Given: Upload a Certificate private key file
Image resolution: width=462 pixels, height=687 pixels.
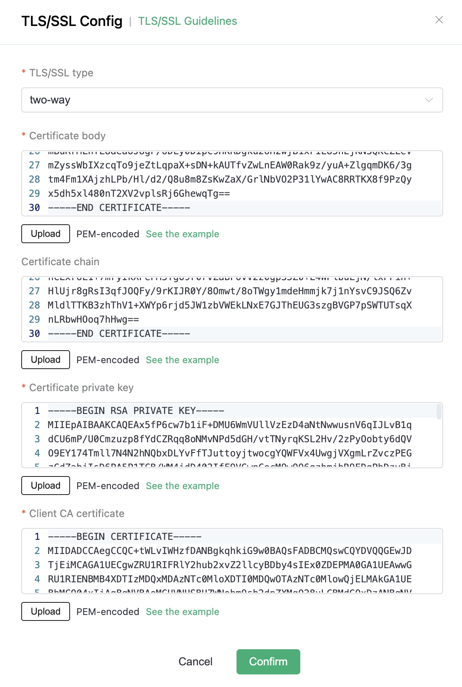Looking at the screenshot, I should [x=45, y=486].
